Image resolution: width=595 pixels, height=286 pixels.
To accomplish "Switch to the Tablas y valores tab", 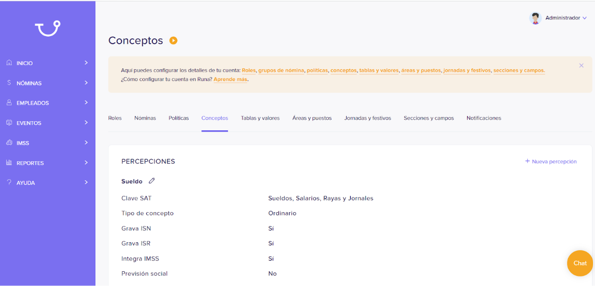I will tap(260, 118).
